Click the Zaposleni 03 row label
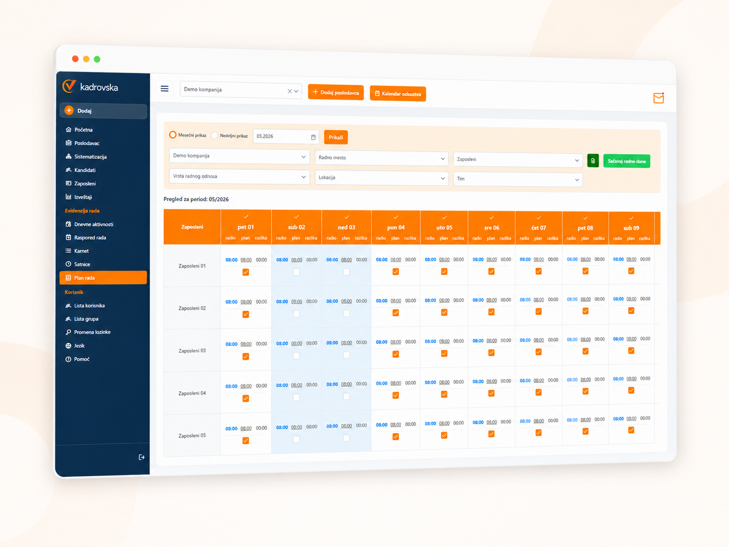 tap(192, 351)
